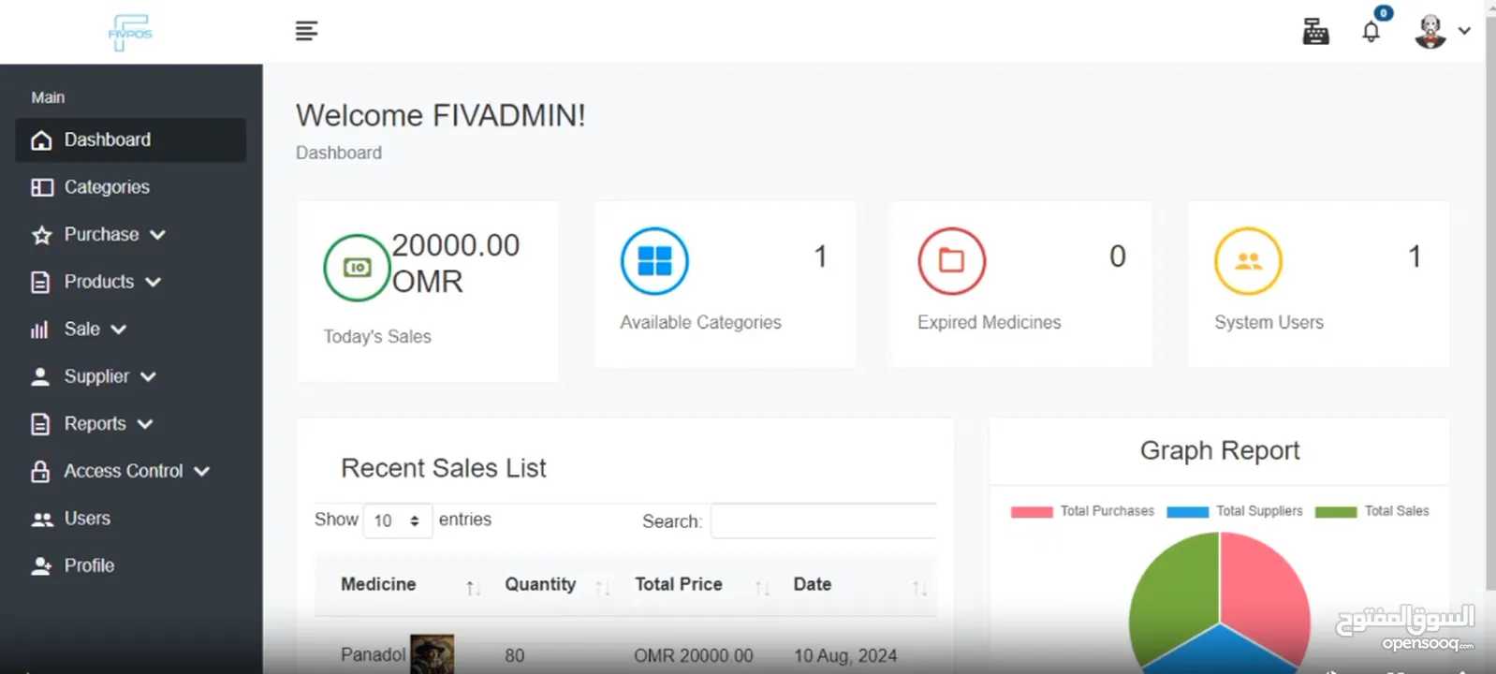Click the Recent Sales List heading
The width and height of the screenshot is (1496, 674).
[x=444, y=468]
